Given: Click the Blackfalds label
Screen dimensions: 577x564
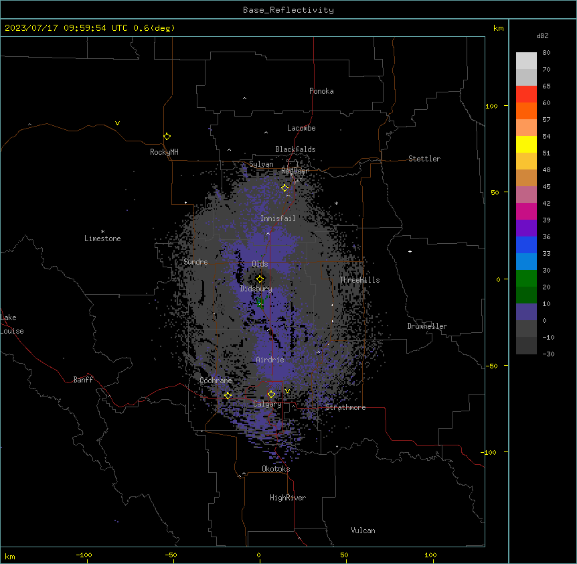Looking at the screenshot, I should point(295,149).
